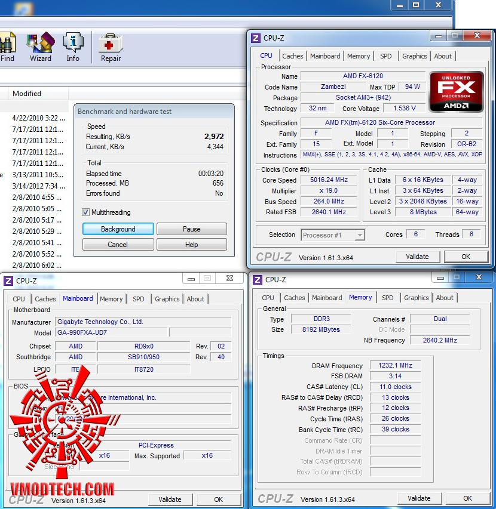Click Validate in the top CPU-Z window

[x=417, y=257]
